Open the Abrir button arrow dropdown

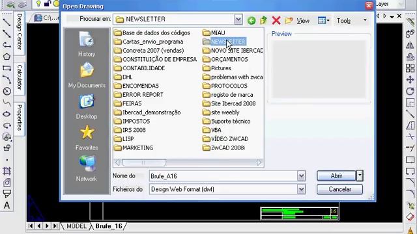[360, 175]
